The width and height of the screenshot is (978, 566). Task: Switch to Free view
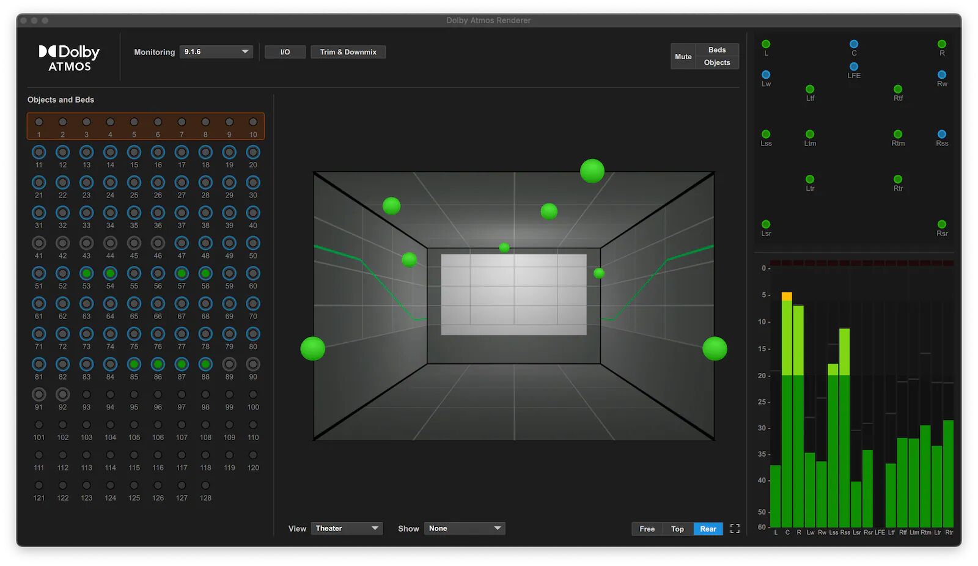click(647, 528)
